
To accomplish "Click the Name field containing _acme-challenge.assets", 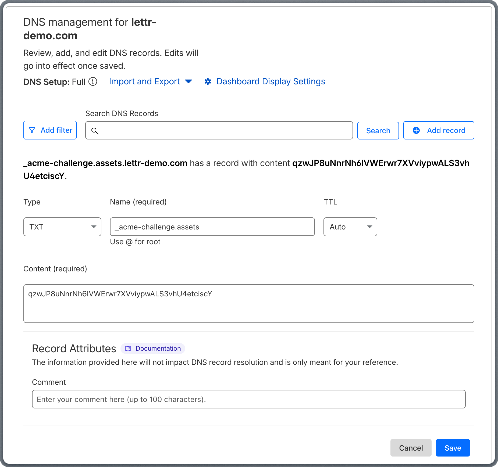I will [212, 227].
